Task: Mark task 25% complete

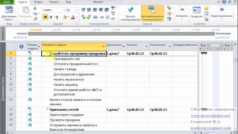Action: (x=89, y=10)
